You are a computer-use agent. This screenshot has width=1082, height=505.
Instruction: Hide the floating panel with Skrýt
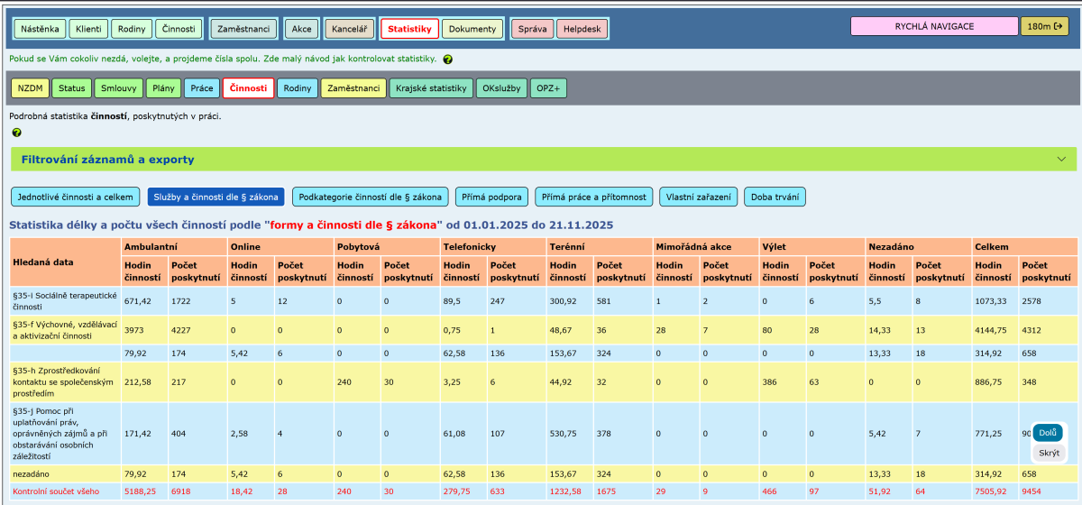coord(1049,453)
